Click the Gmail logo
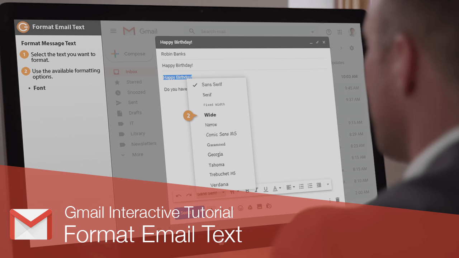This screenshot has width=459, height=258. coord(140,31)
